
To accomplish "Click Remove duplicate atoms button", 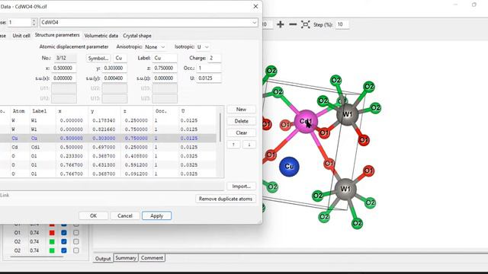I will [226, 199].
